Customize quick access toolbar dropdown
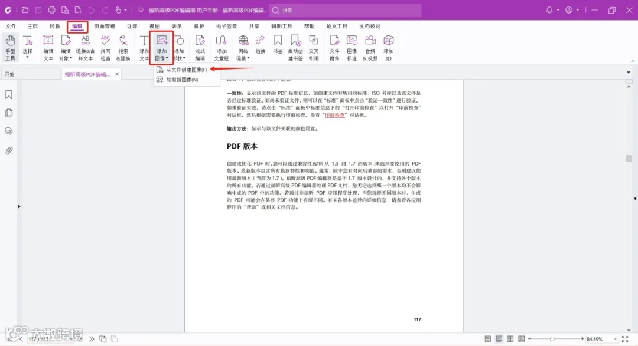 [141, 10]
